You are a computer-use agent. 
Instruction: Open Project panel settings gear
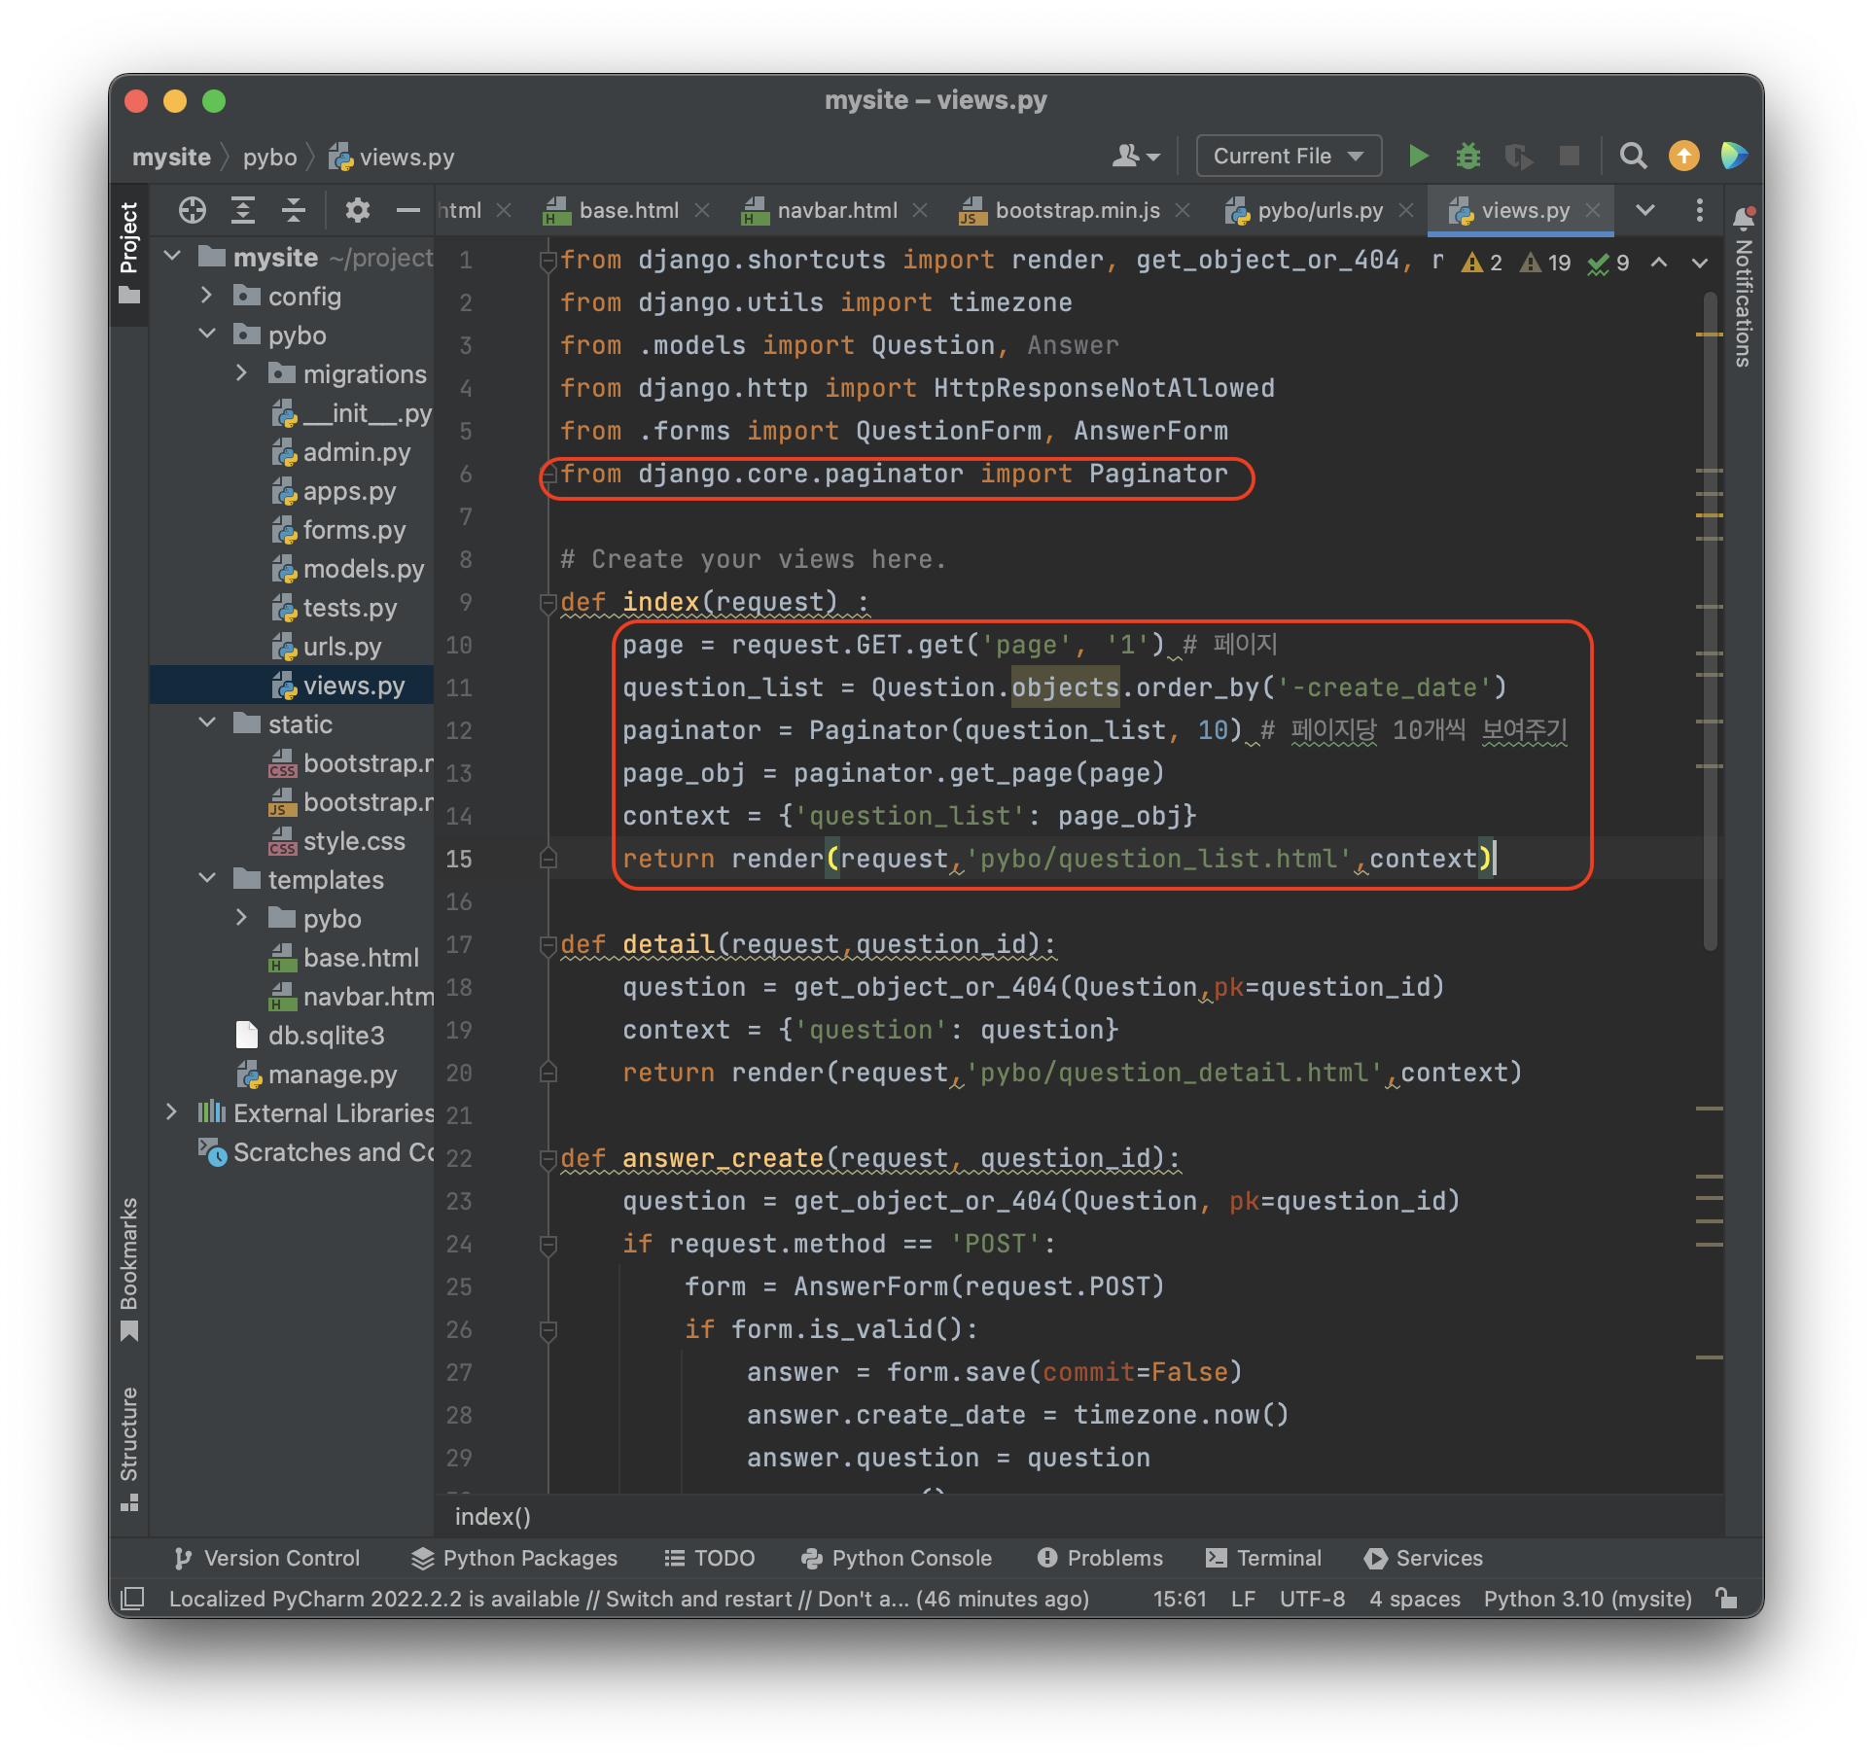point(357,210)
